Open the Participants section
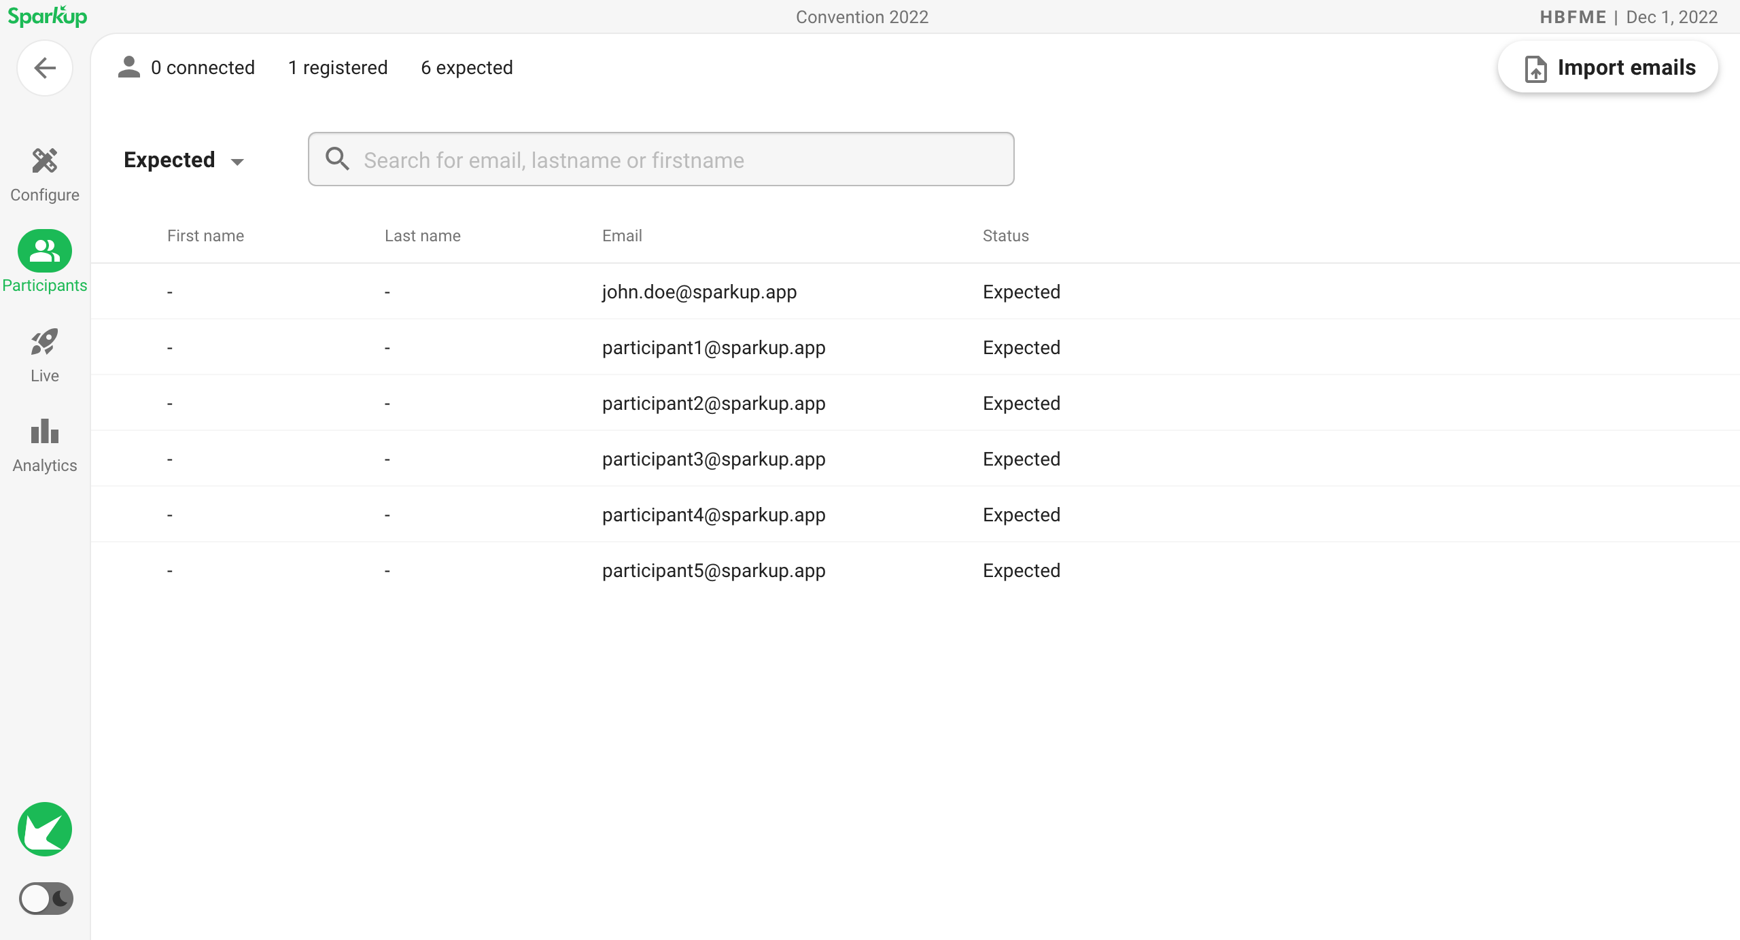The width and height of the screenshot is (1740, 940). pos(45,262)
